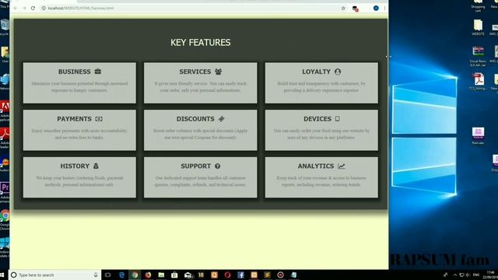Click the ticket icon beside DISCOUNTS
The width and height of the screenshot is (498, 280).
click(x=221, y=119)
